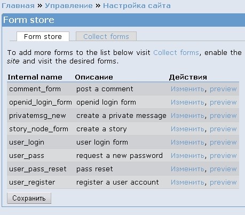The image size is (245, 215).
Task: Open preview for story_node_form
Action: (x=223, y=129)
